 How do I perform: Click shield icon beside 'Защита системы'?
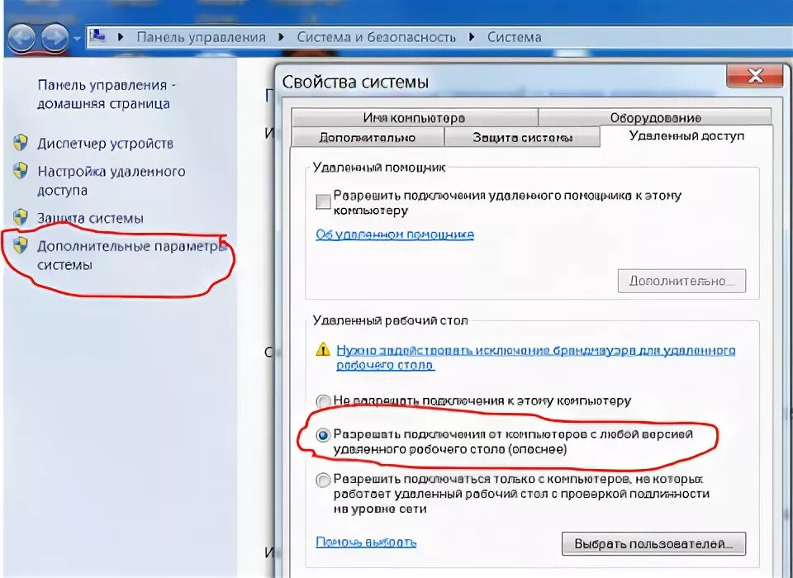coord(20,218)
